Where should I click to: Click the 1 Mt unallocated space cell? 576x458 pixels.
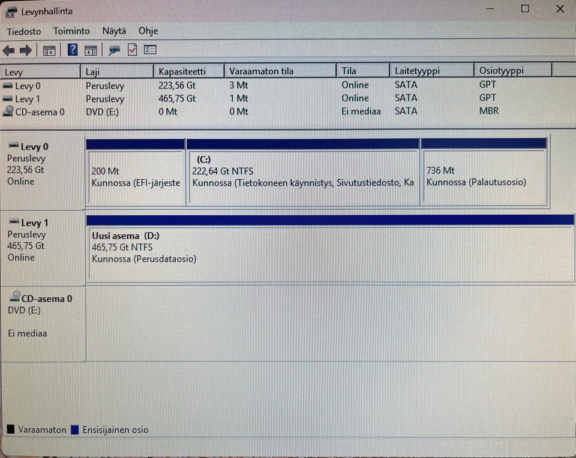(239, 98)
